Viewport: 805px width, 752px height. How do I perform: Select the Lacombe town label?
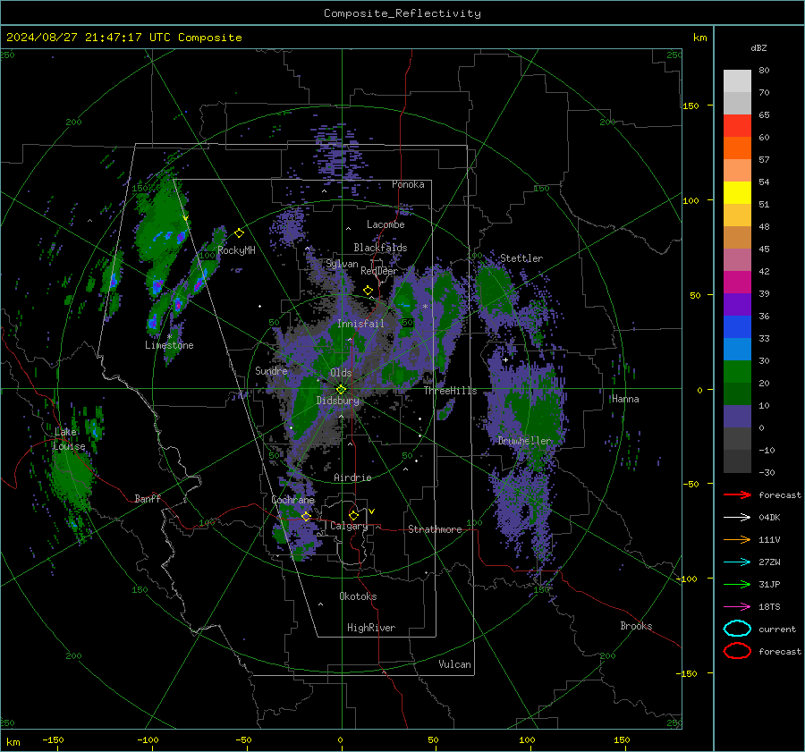pos(386,224)
